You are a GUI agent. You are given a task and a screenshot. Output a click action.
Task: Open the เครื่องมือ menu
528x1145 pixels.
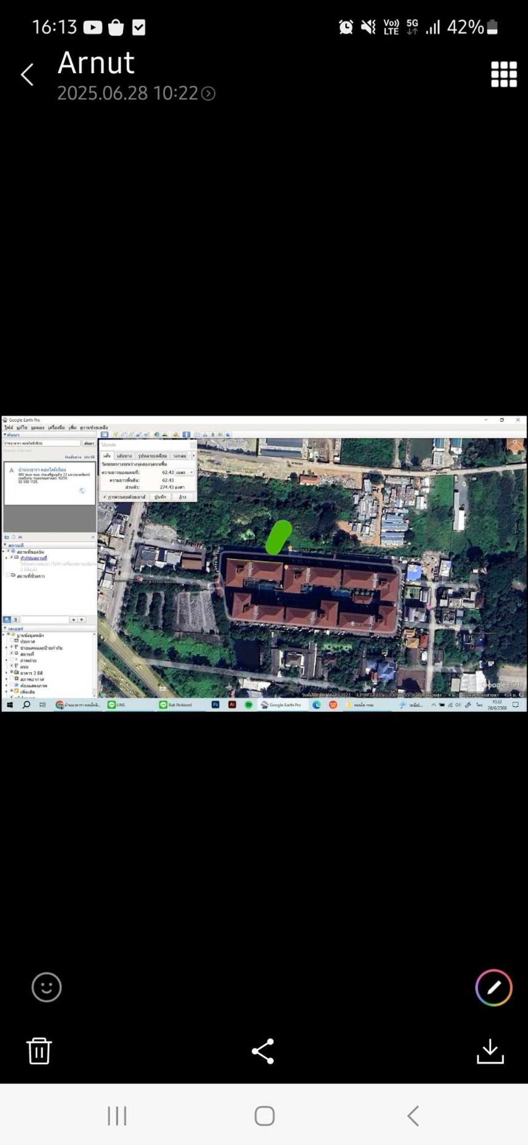(x=57, y=428)
